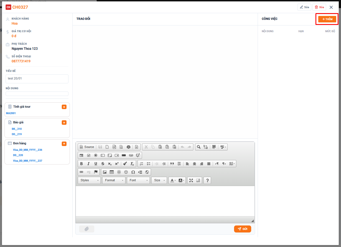Insert a checkbox form field

88,155
